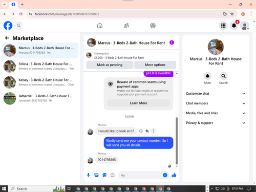The height and width of the screenshot is (192, 256).
Task: React to 'I would like to look at it?'
Action: click(x=141, y=131)
